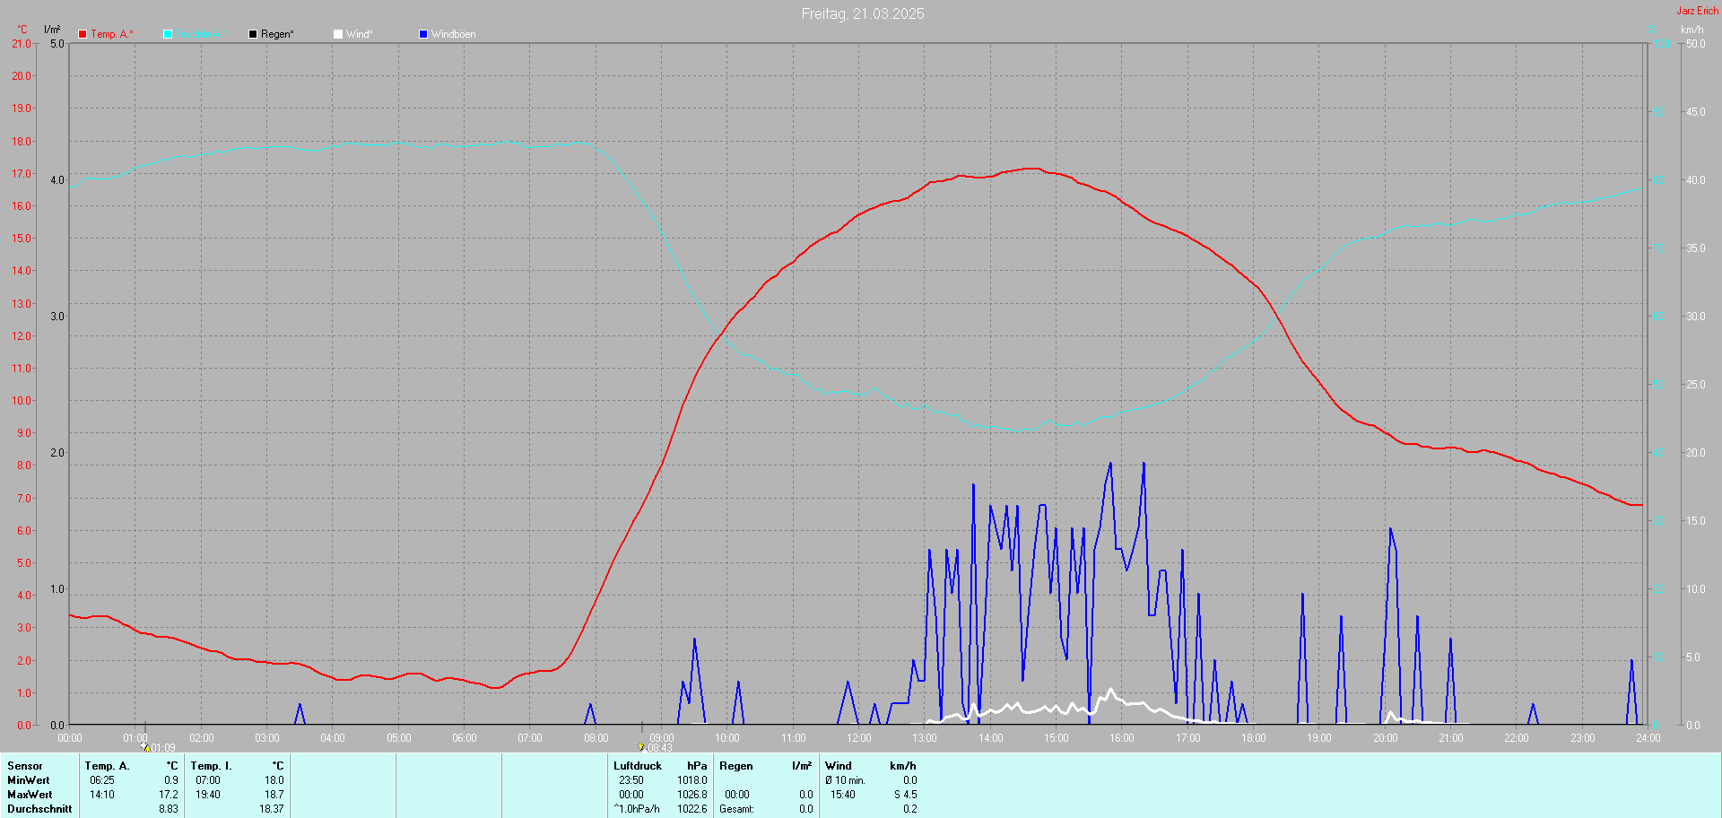The height and width of the screenshot is (818, 1722).
Task: Click the '18:00' time axis label
Action: 1254,738
